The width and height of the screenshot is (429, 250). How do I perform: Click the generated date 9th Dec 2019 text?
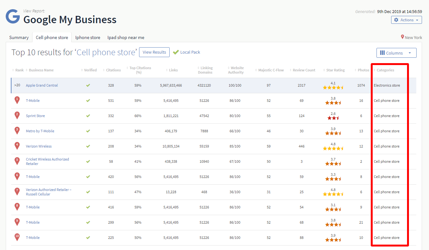[400, 11]
